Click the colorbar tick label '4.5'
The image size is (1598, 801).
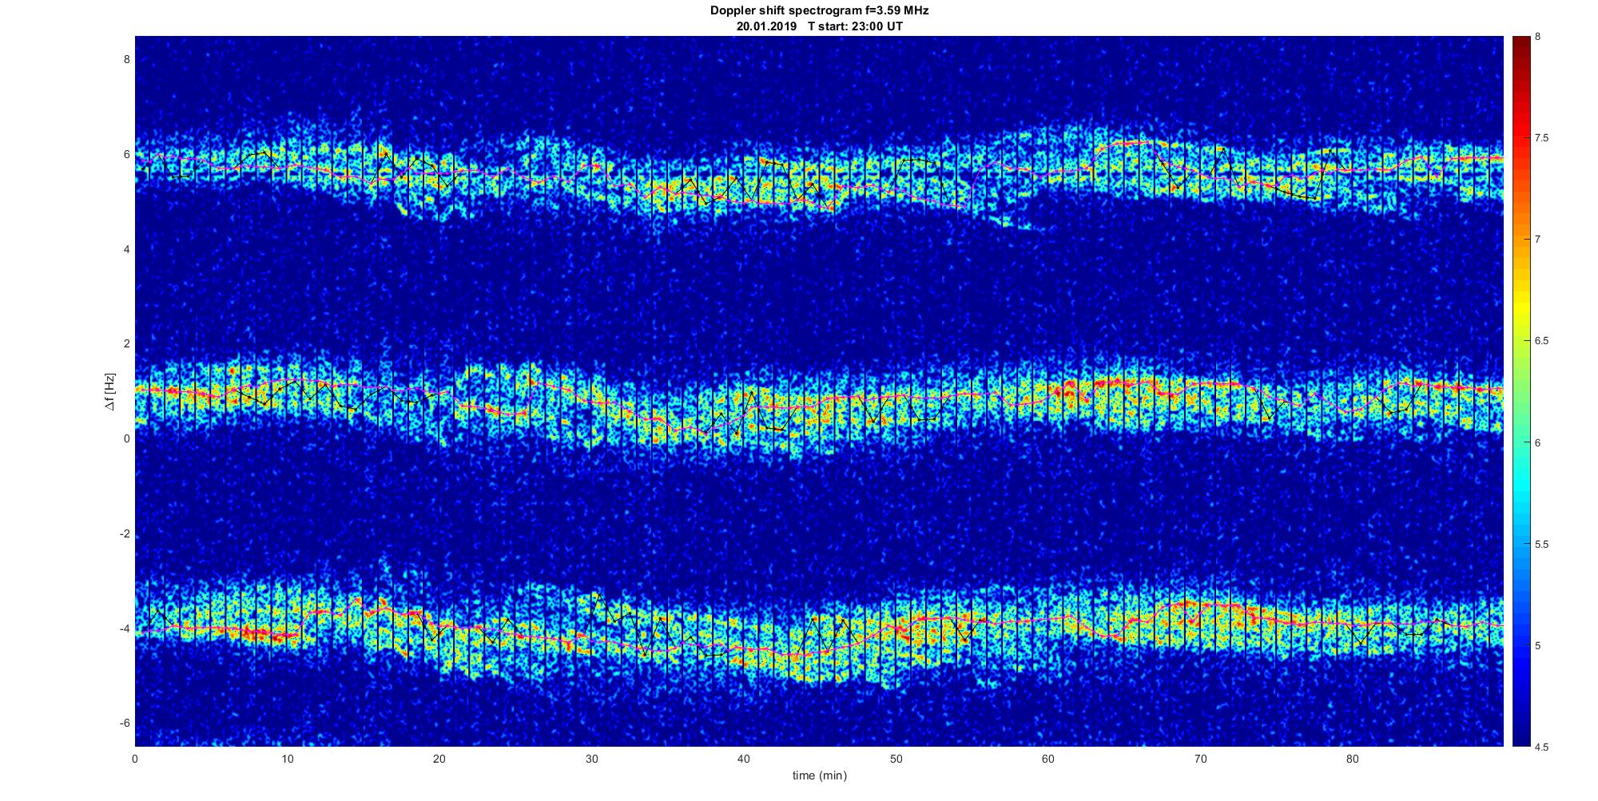1541,747
